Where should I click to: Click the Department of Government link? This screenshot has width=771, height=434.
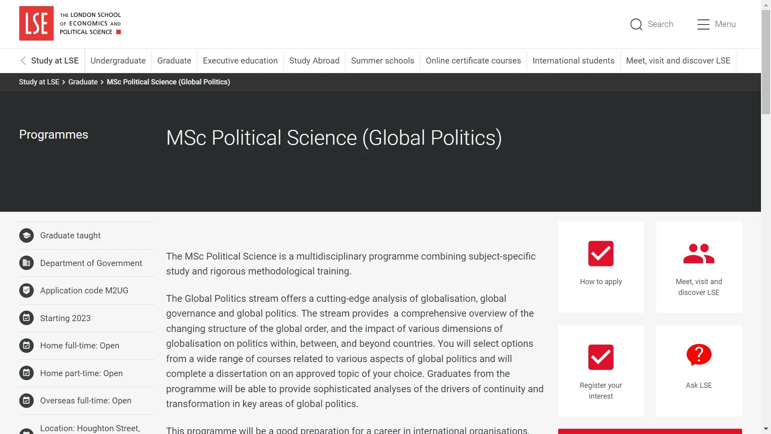[x=91, y=263]
